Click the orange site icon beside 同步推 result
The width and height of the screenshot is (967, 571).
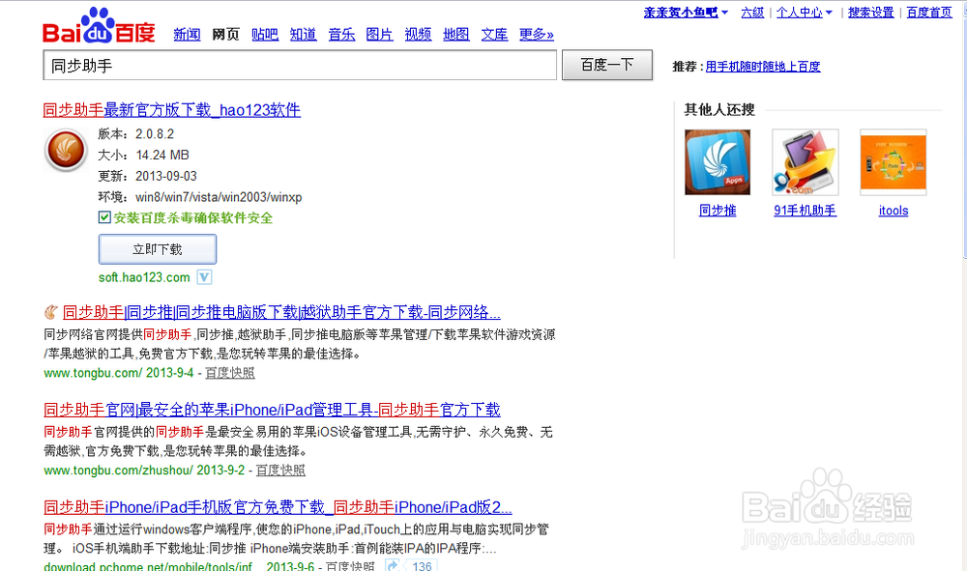pyautogui.click(x=50, y=311)
